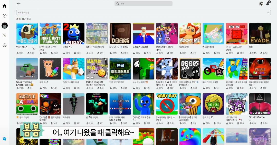Open the Roblox Studio icon at sidebar bottom

[x=5, y=139]
